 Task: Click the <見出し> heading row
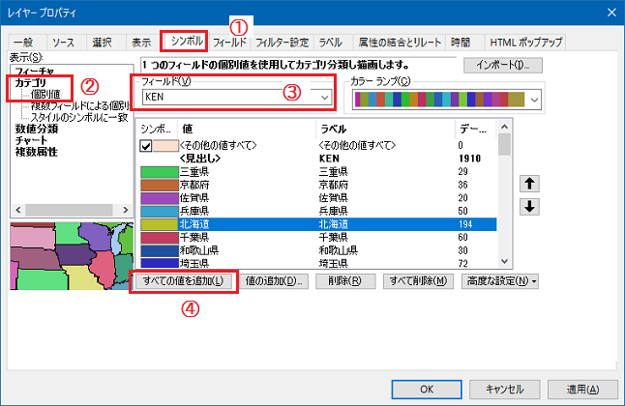(x=317, y=159)
